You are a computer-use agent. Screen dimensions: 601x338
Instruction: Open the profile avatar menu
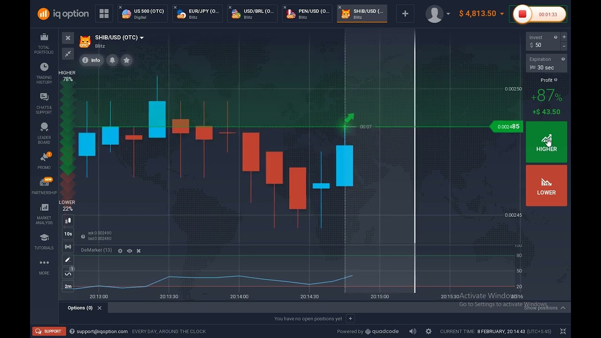438,14
